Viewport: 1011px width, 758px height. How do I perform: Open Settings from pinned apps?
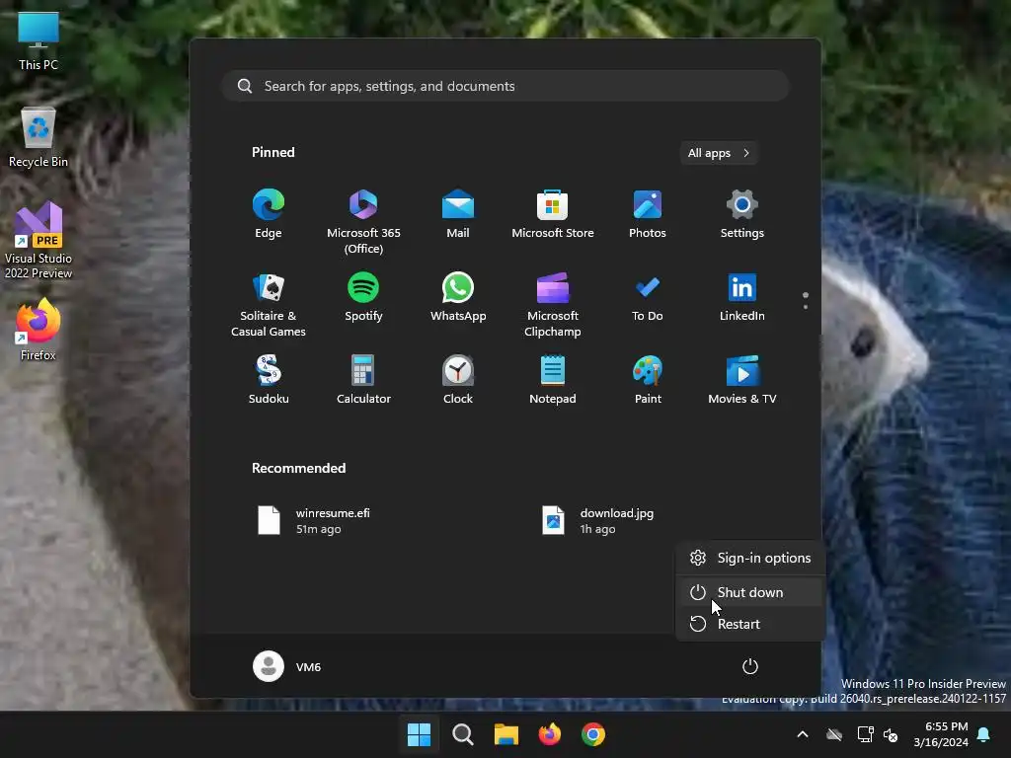tap(742, 214)
